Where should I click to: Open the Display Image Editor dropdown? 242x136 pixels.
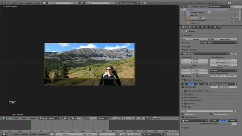tap(219, 43)
